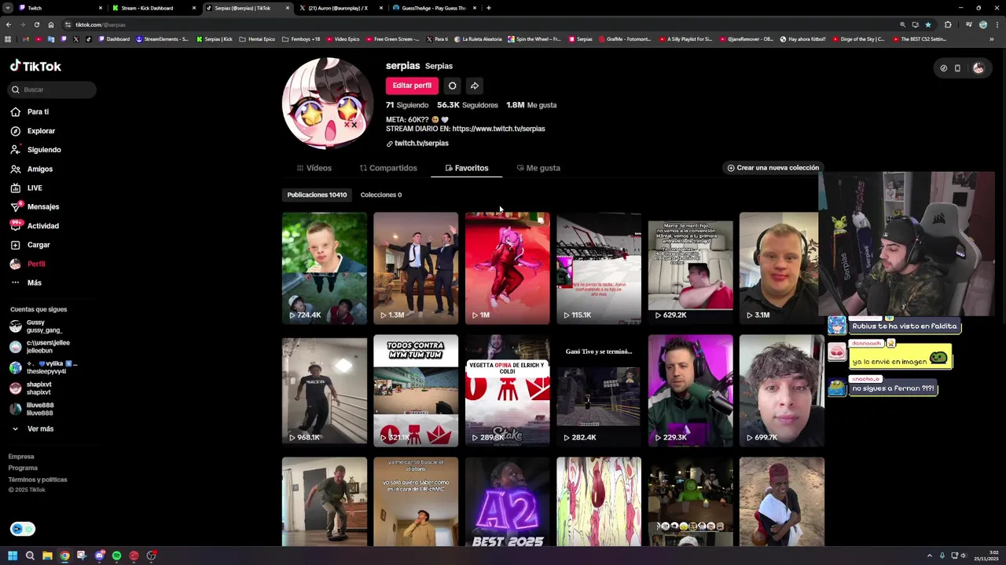Open the Dashboard bookmark
The height and width of the screenshot is (565, 1006).
(x=114, y=39)
